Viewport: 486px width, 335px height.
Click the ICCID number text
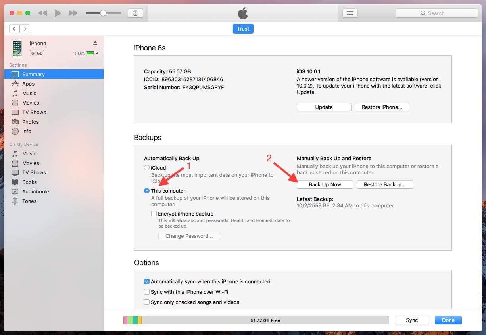tap(184, 79)
